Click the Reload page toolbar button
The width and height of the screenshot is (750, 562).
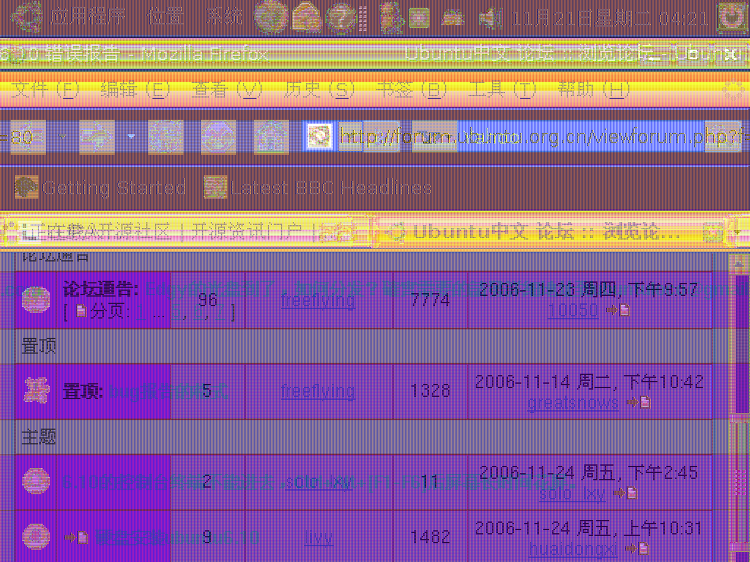pyautogui.click(x=166, y=137)
